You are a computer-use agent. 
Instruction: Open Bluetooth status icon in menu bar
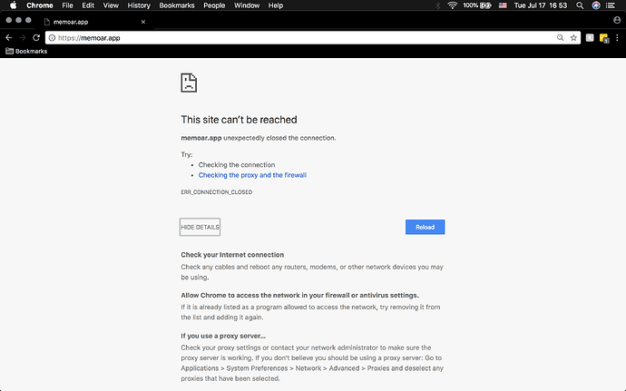coord(438,5)
